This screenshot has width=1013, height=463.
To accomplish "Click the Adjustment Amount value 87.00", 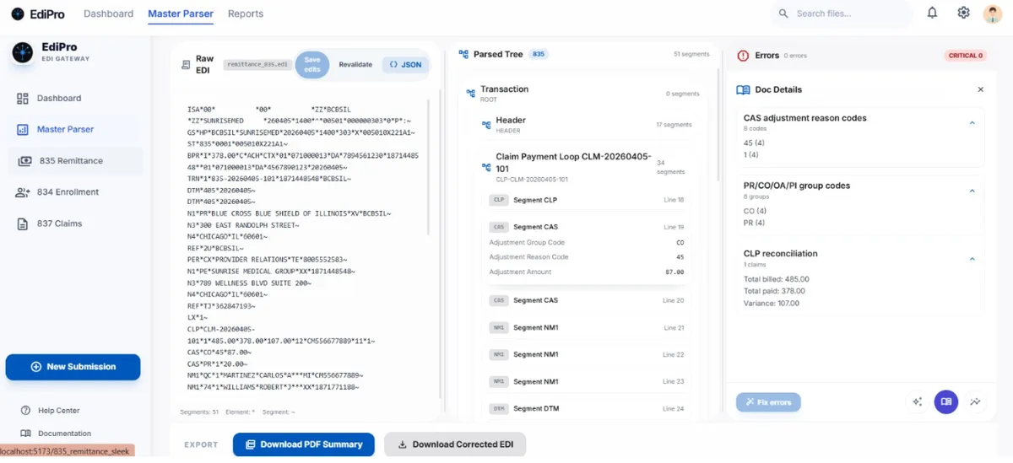I will pos(674,272).
